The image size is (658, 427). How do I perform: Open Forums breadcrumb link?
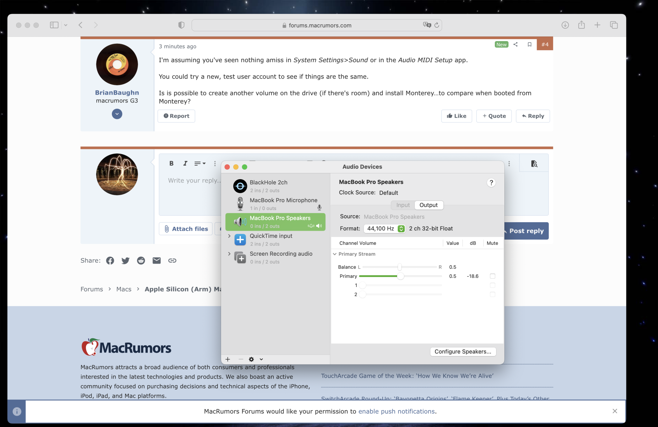pos(92,289)
